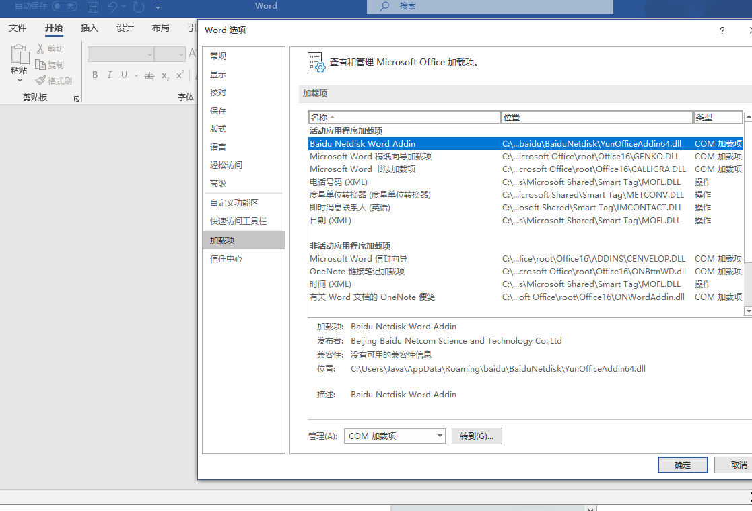Select 度量单位转换器 row

point(526,195)
